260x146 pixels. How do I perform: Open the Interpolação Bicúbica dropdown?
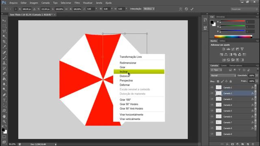(149, 9)
